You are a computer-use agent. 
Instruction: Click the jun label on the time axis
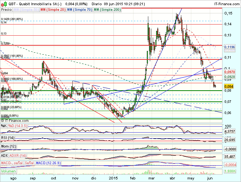tap(210, 178)
